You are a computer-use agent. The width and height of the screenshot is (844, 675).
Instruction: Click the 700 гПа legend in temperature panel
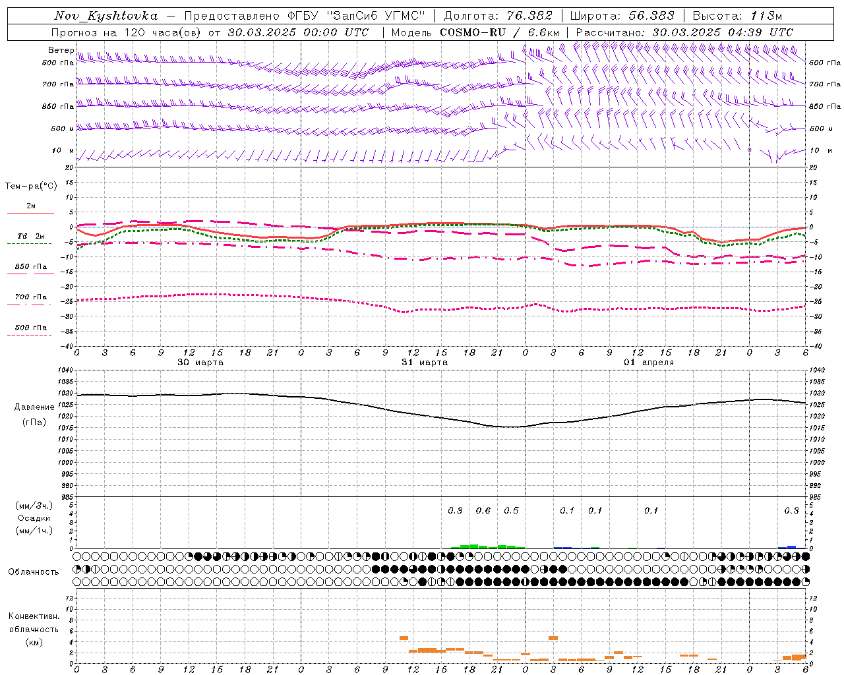point(30,297)
